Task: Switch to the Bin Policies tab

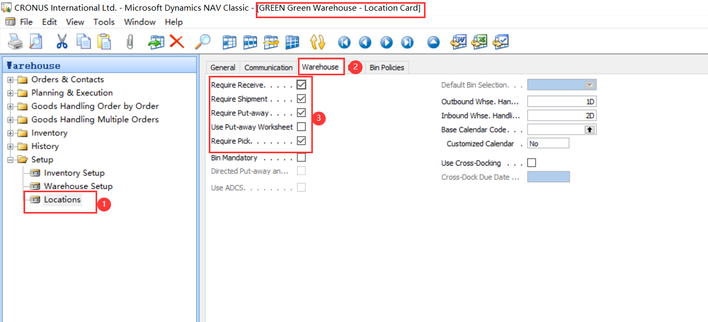Action: click(387, 67)
